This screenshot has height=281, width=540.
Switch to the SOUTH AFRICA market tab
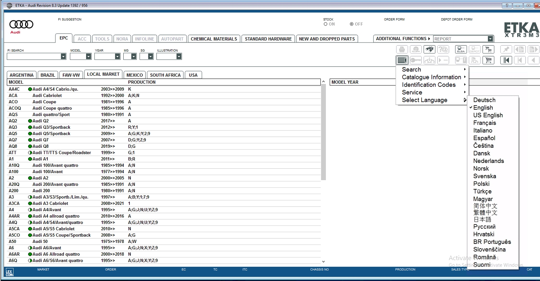tap(165, 75)
